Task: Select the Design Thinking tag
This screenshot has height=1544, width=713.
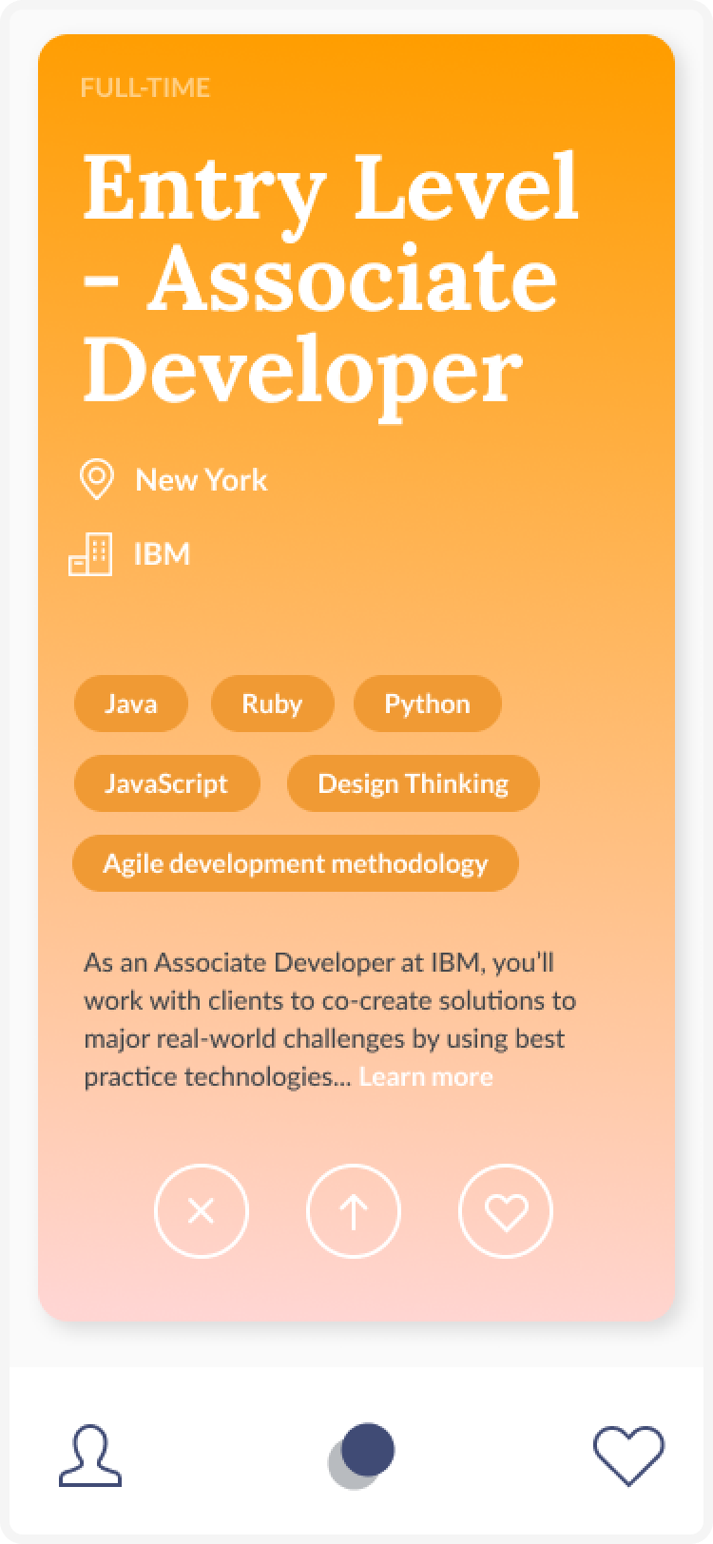Action: pyautogui.click(x=413, y=783)
